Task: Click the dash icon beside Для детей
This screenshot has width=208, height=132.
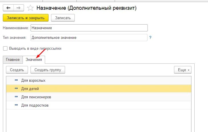Action: (x=16, y=88)
